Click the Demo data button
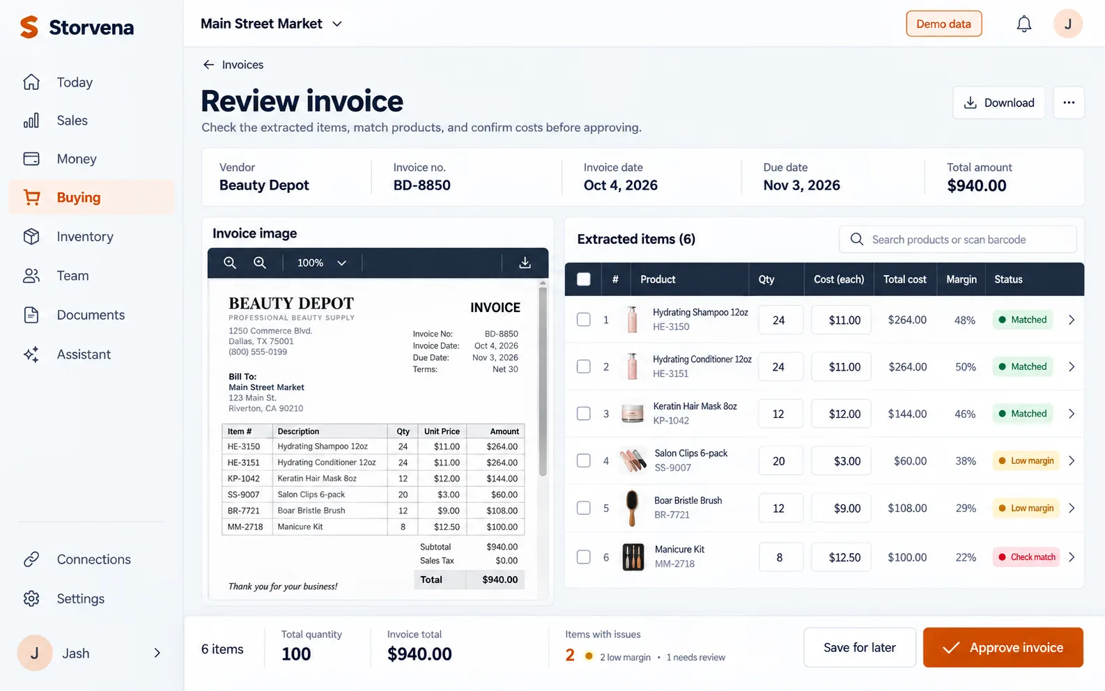The height and width of the screenshot is (691, 1105). click(943, 24)
